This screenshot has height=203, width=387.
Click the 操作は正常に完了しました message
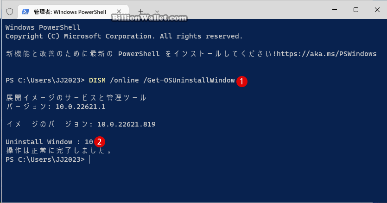(59, 151)
